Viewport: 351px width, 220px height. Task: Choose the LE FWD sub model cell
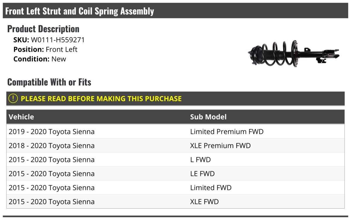(x=202, y=174)
